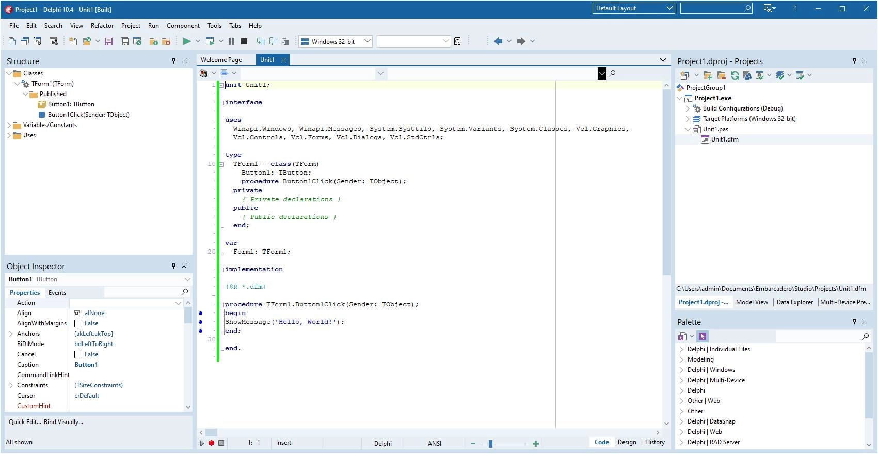878x454 pixels.
Task: Toggle the Structure panel pin
Action: coord(173,61)
